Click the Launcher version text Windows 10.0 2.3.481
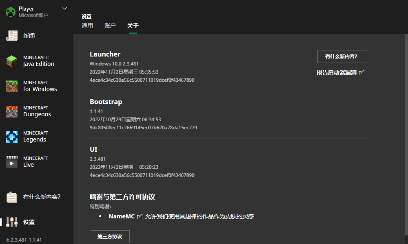This screenshot has width=408, height=244. [x=114, y=64]
